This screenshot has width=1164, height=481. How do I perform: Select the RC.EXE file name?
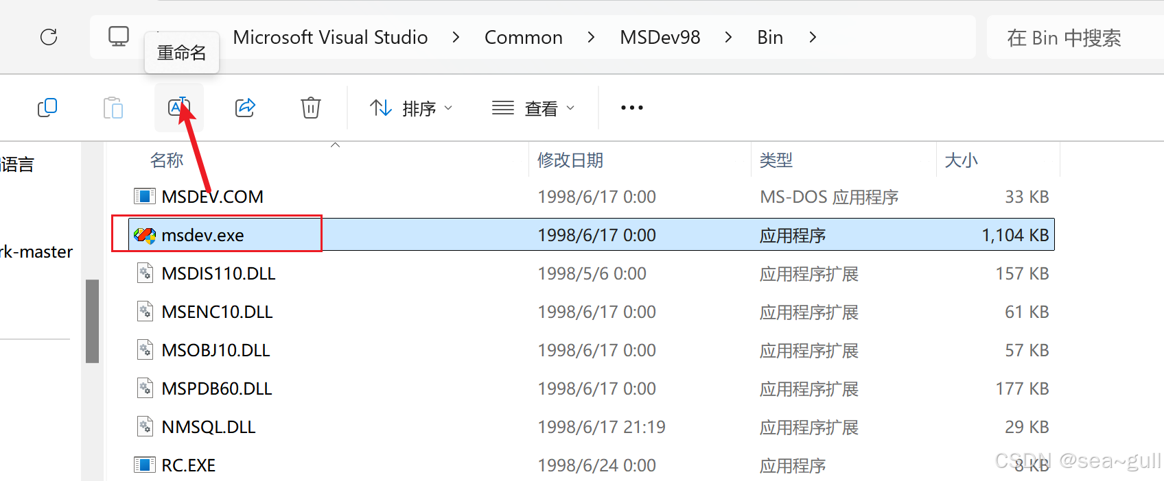[x=188, y=465]
